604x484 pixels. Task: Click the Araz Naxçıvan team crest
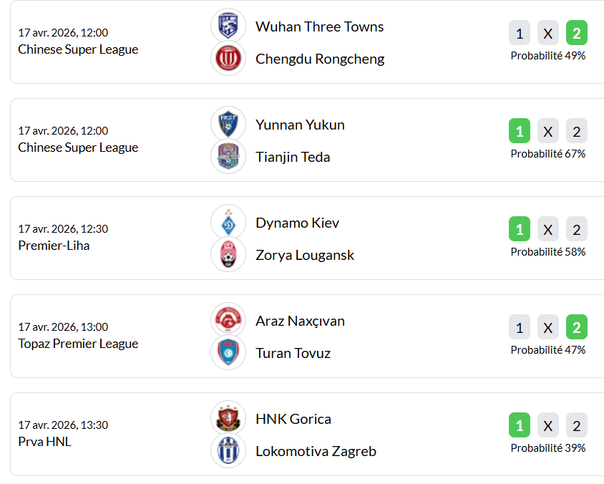[228, 321]
